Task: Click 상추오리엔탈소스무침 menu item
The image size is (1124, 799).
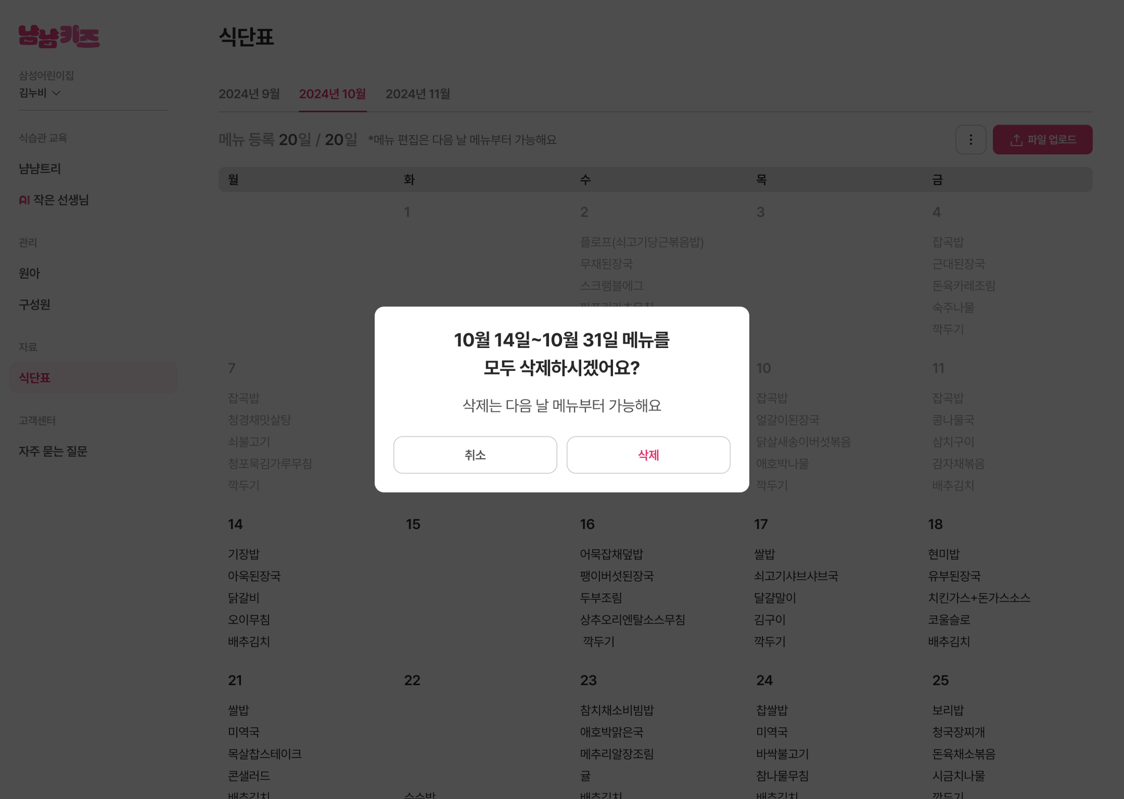Action: click(x=633, y=620)
